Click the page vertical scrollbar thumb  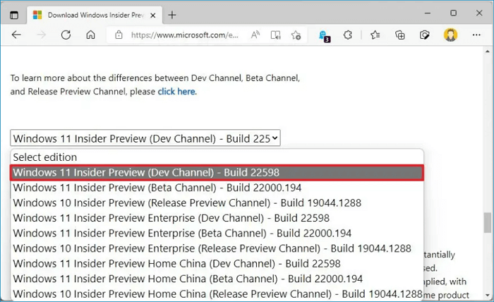point(488,222)
